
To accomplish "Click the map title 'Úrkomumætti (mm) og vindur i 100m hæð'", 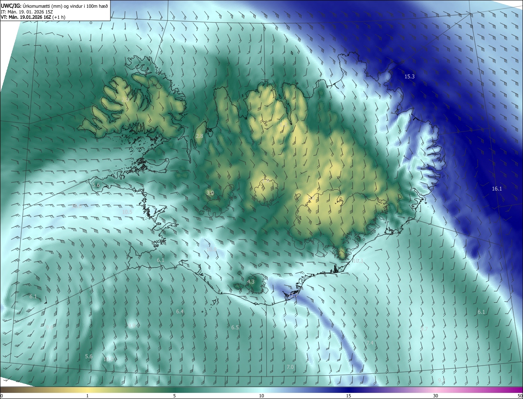I will tap(65, 6).
